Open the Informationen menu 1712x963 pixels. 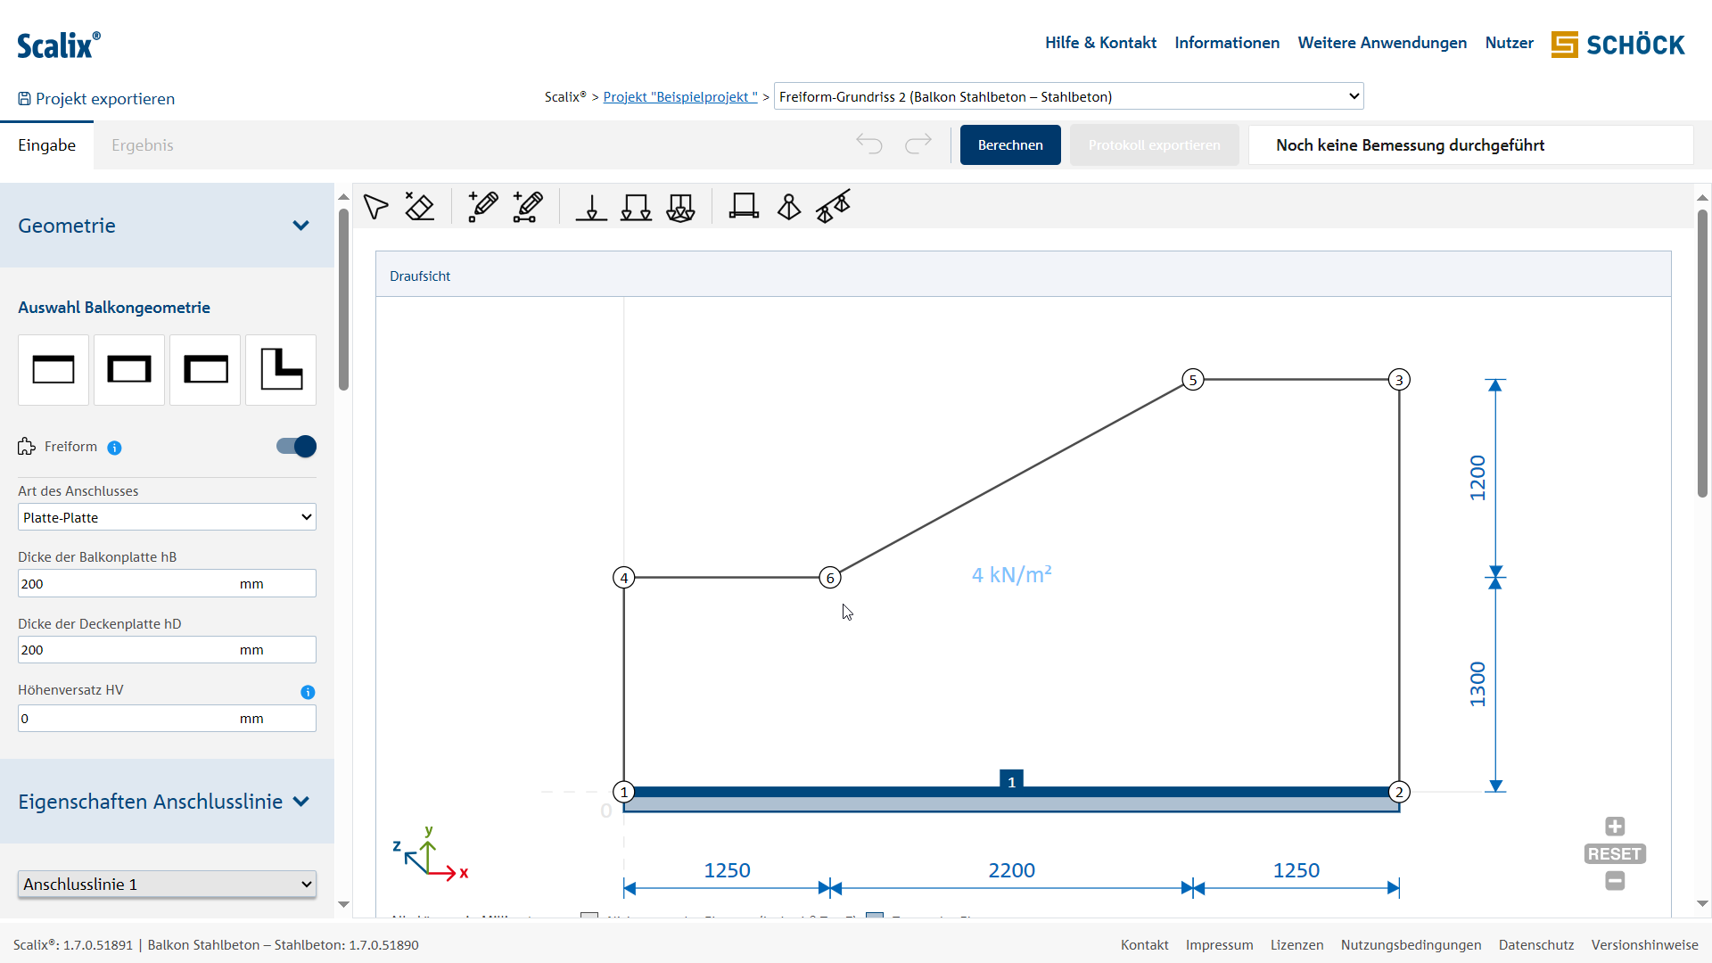1227,43
